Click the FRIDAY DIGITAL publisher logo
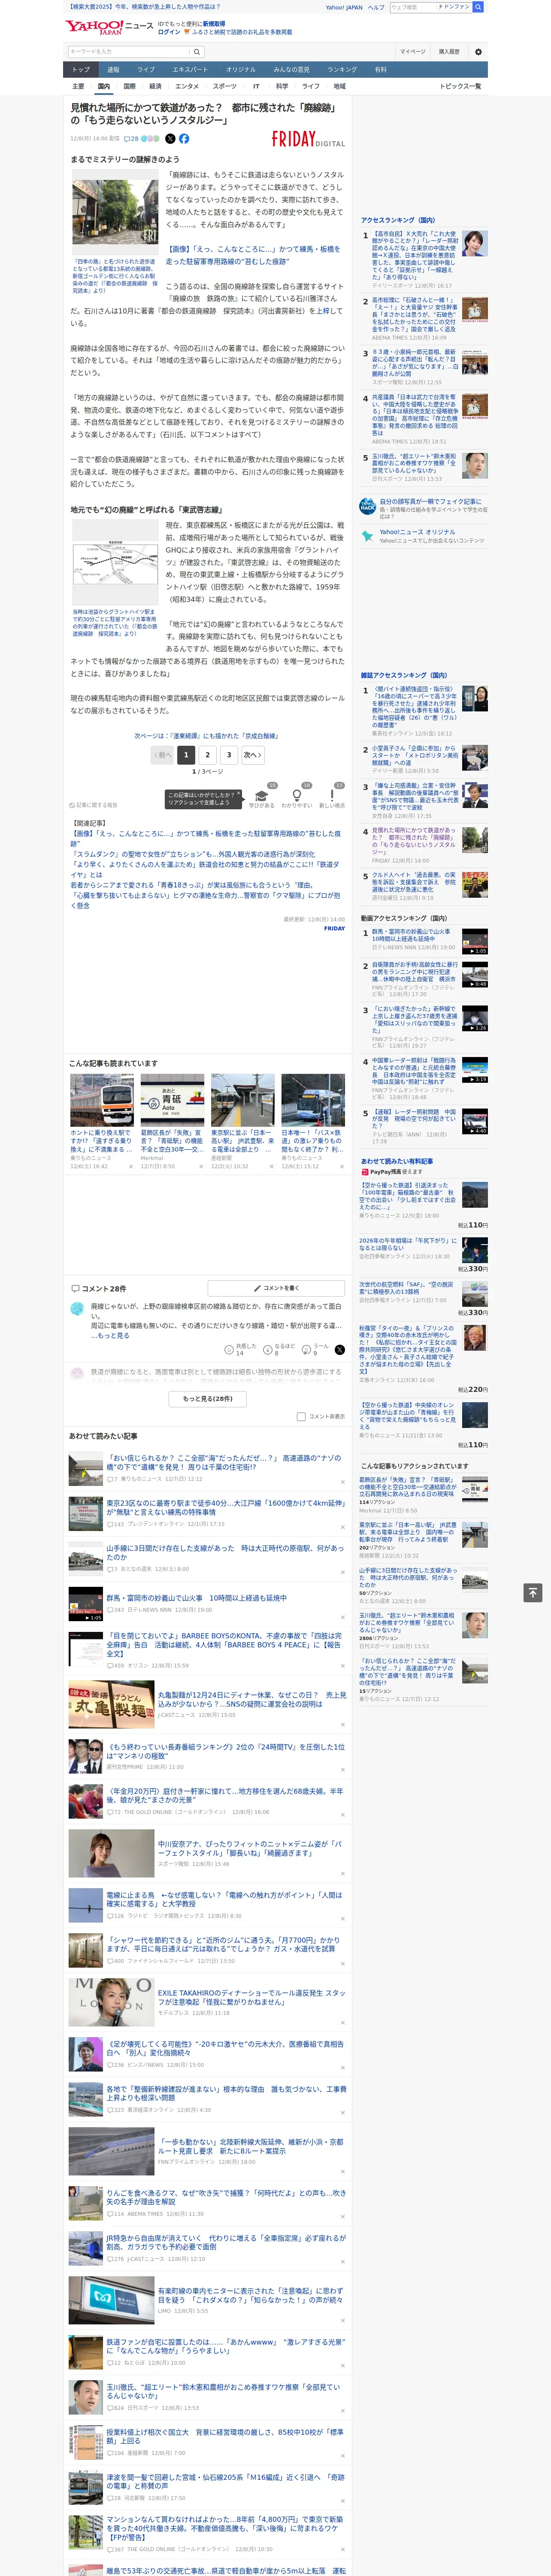Screen dimensions: 551x2576 click(308, 140)
